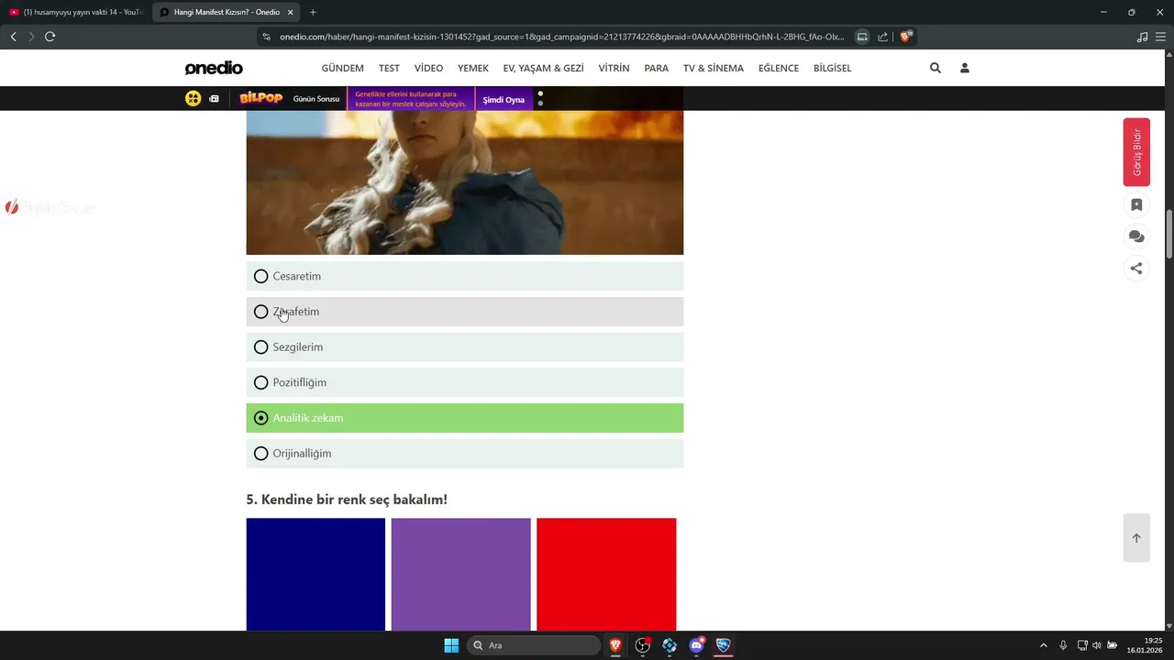Go back with browser back arrow
1174x660 pixels.
click(13, 37)
